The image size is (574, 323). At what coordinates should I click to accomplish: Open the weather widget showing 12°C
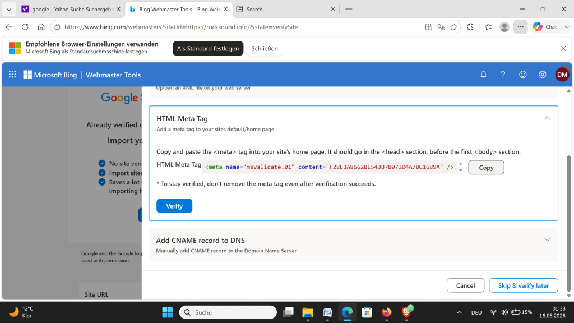point(21,312)
